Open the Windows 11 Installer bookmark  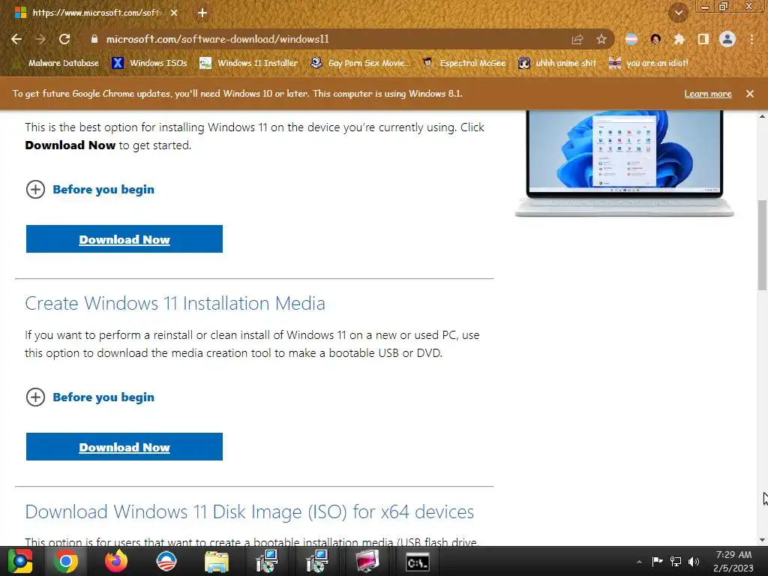click(x=249, y=63)
